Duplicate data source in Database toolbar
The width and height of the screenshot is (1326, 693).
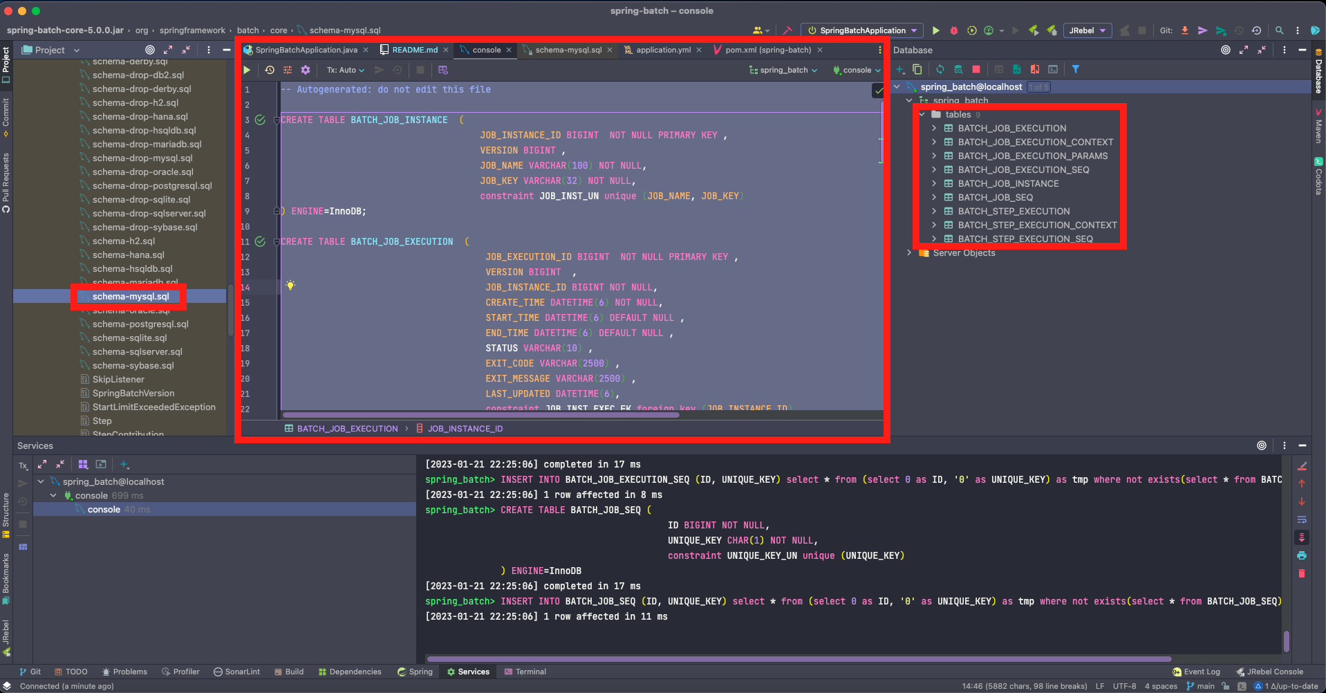click(x=917, y=69)
